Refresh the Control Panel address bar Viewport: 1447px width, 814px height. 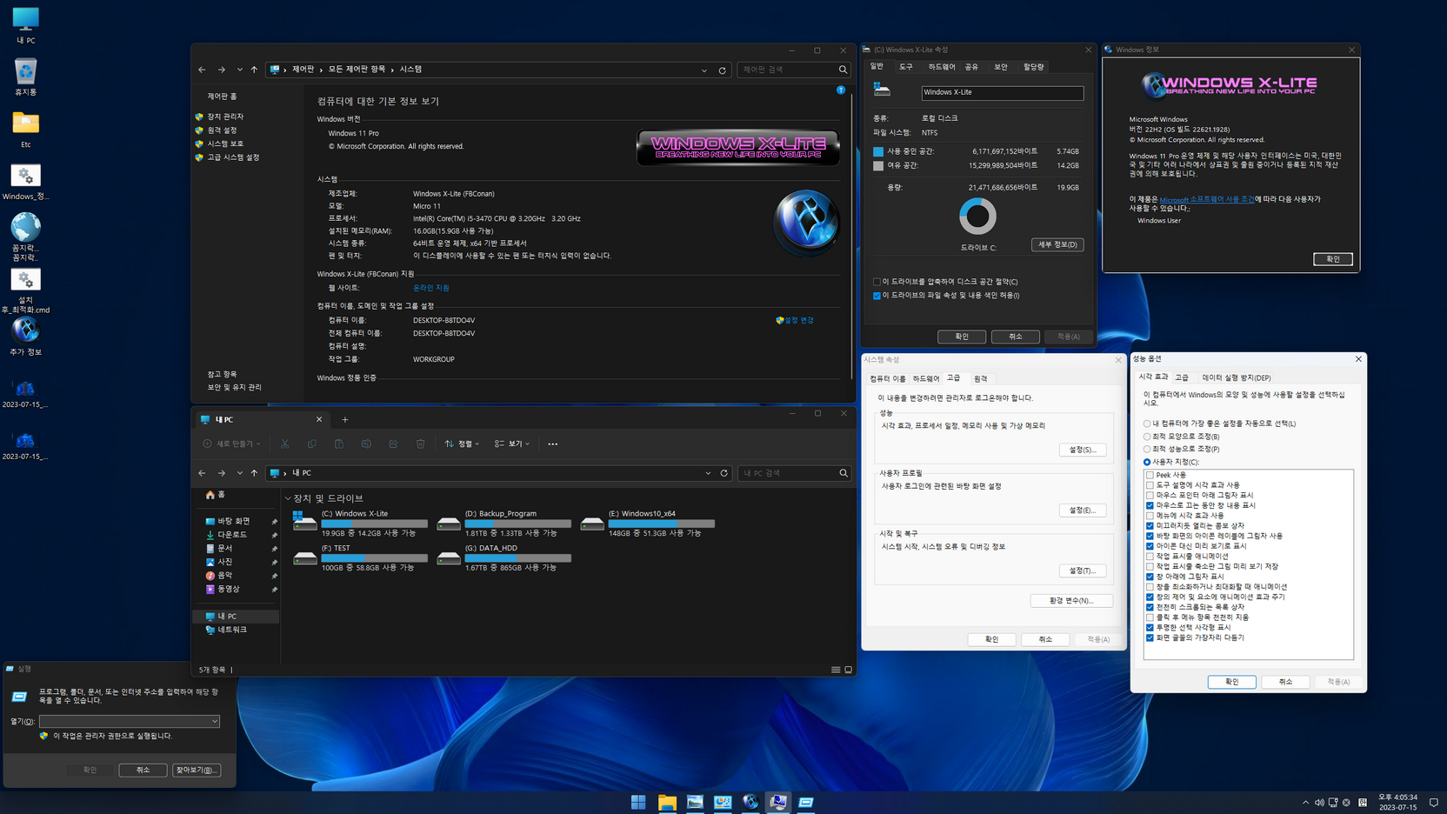click(x=722, y=70)
